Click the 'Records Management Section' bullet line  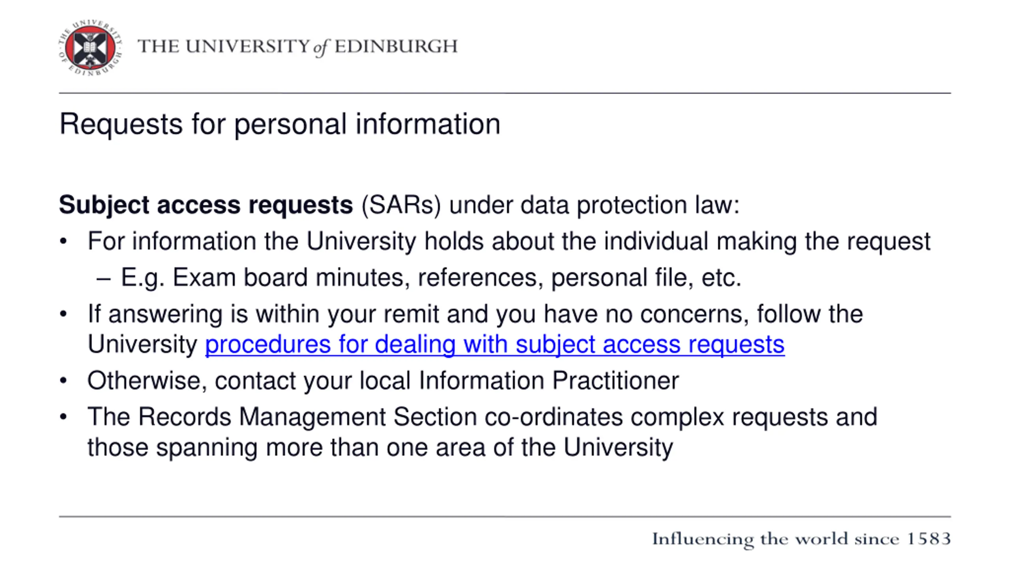pos(482,417)
